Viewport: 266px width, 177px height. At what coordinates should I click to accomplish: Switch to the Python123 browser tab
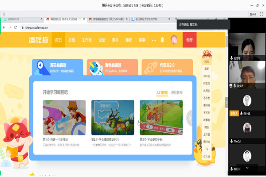[x=22, y=19]
